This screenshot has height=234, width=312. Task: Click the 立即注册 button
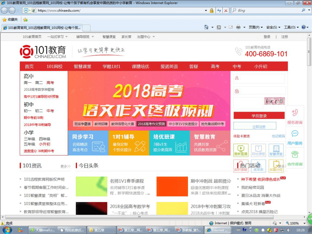coord(255,126)
